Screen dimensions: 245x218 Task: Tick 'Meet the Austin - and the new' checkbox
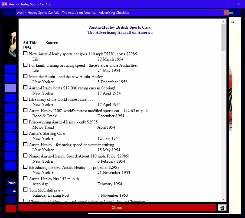[x=25, y=76]
